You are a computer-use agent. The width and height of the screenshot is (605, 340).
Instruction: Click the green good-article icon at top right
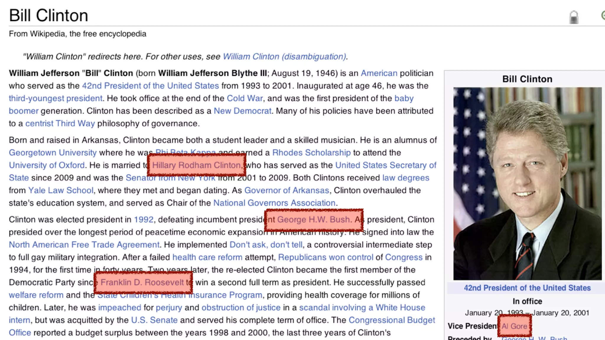tap(603, 15)
